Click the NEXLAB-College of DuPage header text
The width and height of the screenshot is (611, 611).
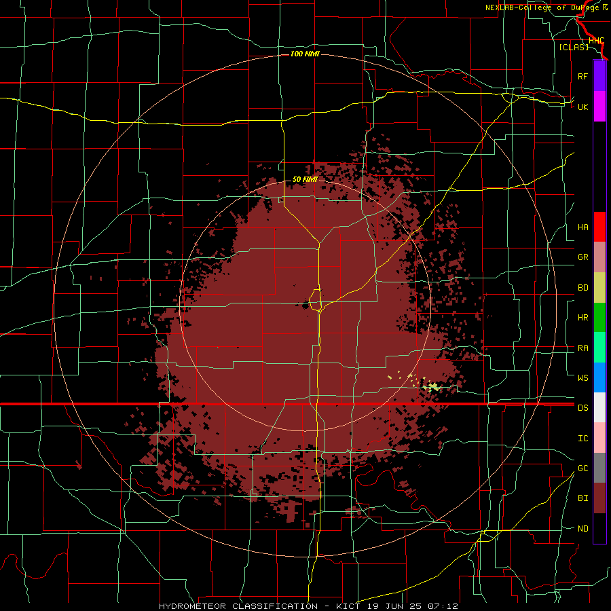(x=542, y=7)
